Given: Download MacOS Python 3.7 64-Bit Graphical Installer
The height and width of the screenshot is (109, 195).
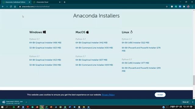Looking at the screenshot, I should tap(91, 43).
